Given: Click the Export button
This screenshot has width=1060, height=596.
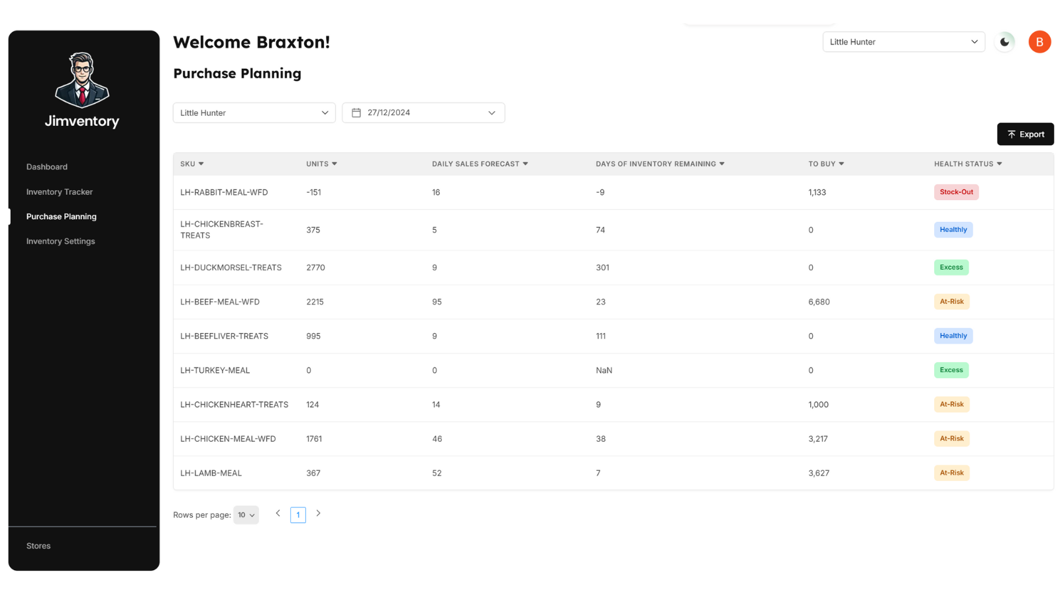Looking at the screenshot, I should click(x=1026, y=134).
